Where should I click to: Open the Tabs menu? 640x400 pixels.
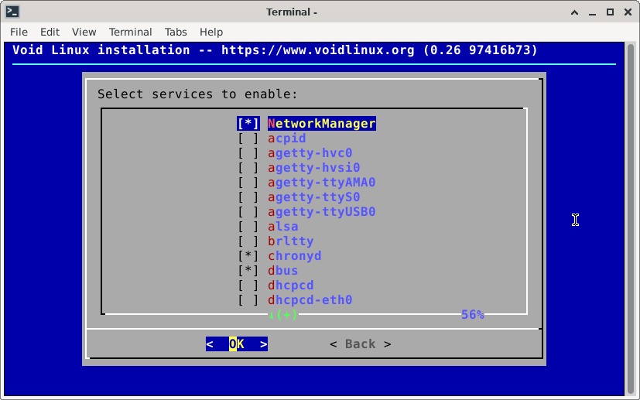(x=176, y=32)
